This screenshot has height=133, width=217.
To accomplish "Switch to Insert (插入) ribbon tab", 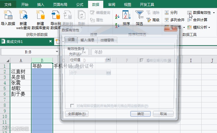I will point(40,4).
